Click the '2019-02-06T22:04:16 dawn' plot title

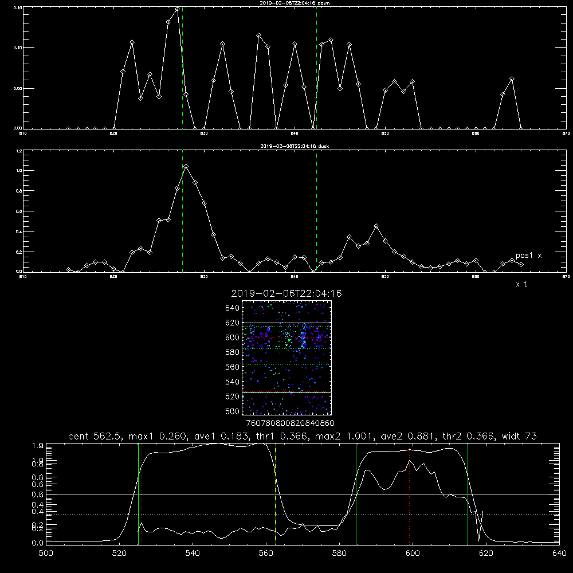[295, 3]
